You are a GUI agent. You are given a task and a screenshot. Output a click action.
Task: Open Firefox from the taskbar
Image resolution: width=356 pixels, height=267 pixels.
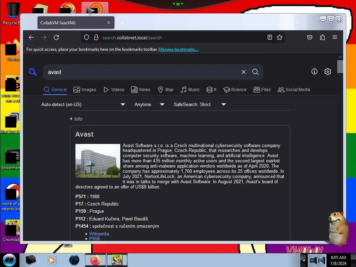coord(96,260)
